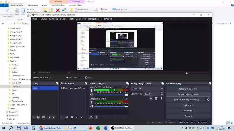
Task: Click Zamknij button in control panel
Action: click(188, 116)
